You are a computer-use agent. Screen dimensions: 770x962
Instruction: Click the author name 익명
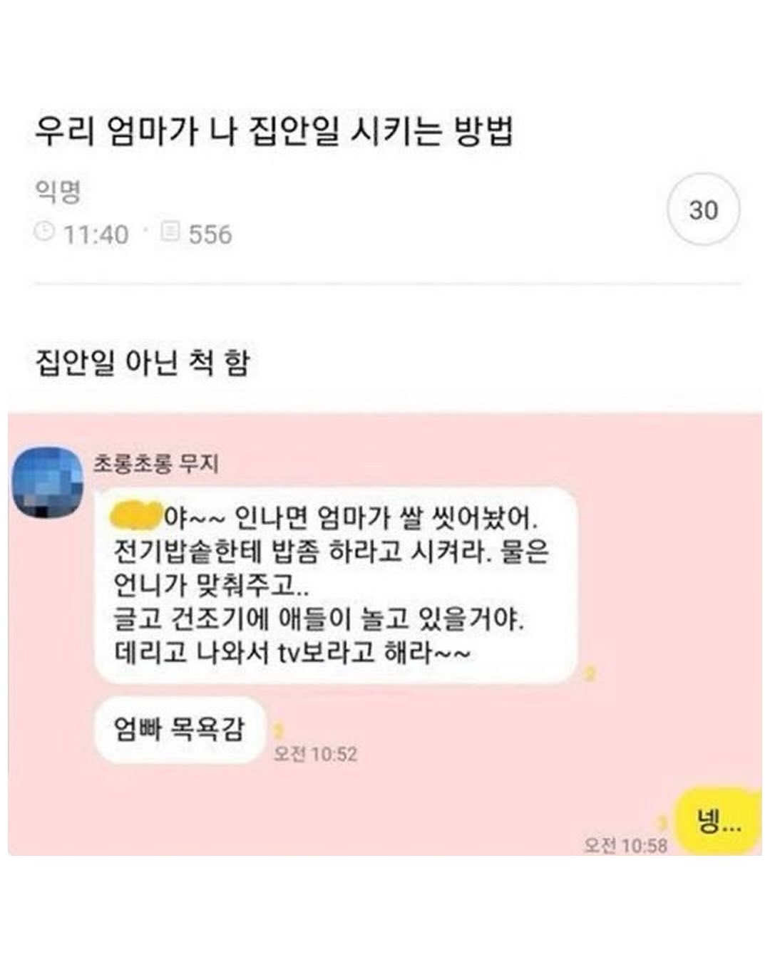(58, 192)
